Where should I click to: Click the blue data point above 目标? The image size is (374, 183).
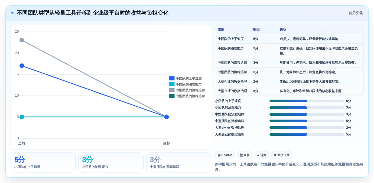(x=167, y=117)
